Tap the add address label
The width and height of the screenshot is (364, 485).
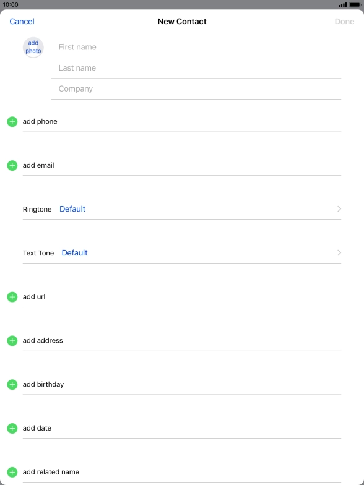click(43, 340)
